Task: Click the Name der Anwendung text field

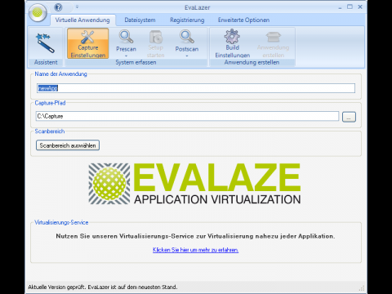Action: [196, 88]
